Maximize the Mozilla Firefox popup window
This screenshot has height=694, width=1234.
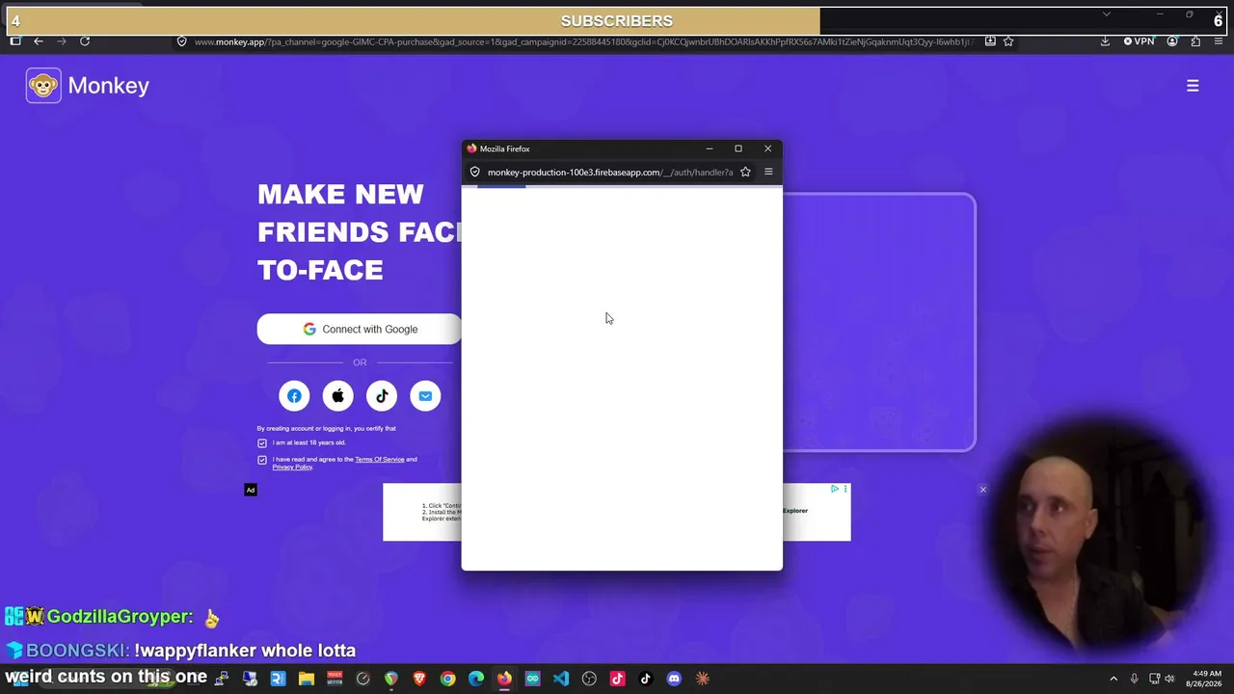(x=738, y=148)
